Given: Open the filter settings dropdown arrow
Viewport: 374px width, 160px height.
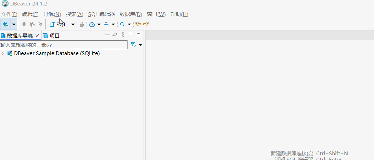Looking at the screenshot, I should click(140, 45).
